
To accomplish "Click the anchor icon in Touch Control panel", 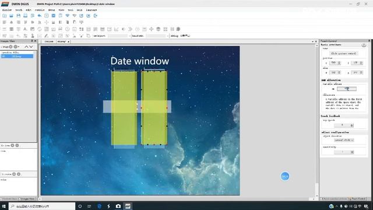I will pyautogui.click(x=364, y=45).
